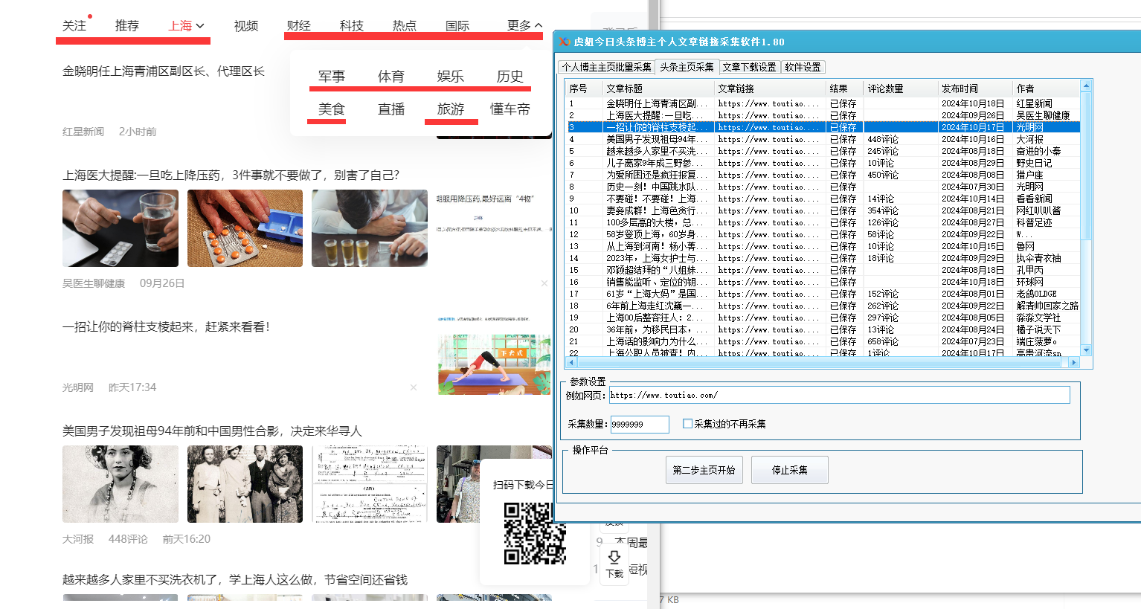Click the 例如网页 URL input field
This screenshot has height=609, width=1141.
tap(839, 395)
